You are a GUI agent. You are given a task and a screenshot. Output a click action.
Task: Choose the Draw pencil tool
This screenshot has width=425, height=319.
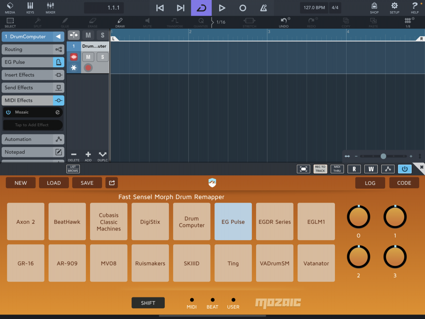point(120,22)
